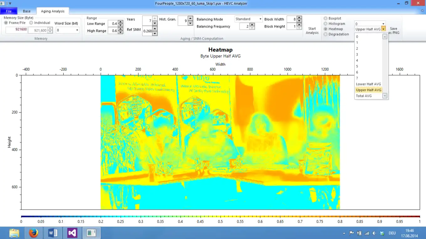Select the Frame/File memory size option
This screenshot has width=426, height=239.
pos(15,23)
